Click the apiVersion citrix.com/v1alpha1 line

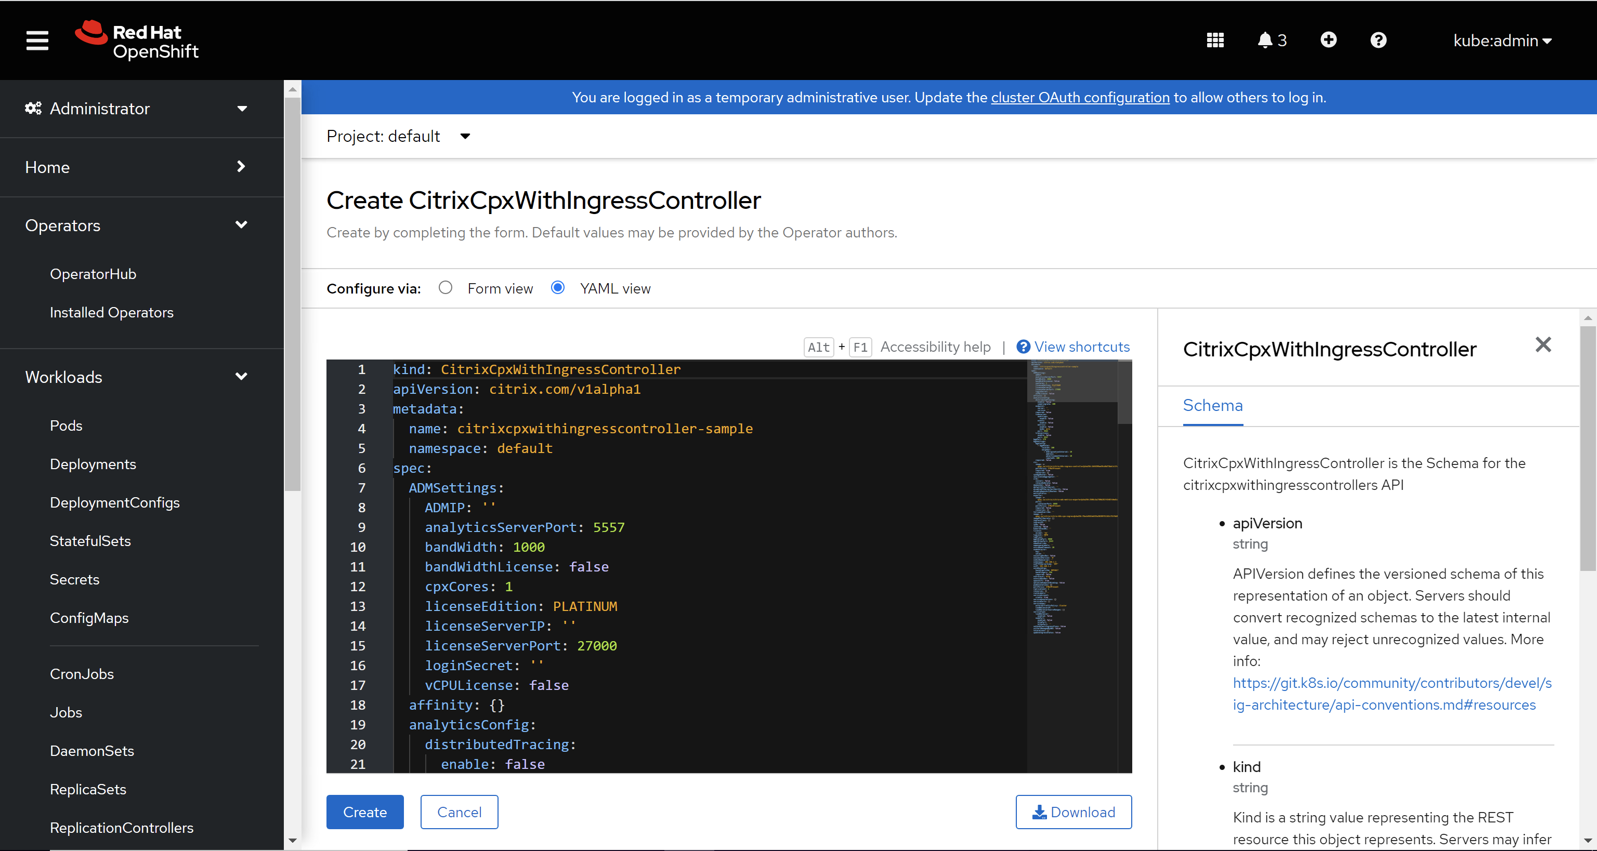point(516,389)
